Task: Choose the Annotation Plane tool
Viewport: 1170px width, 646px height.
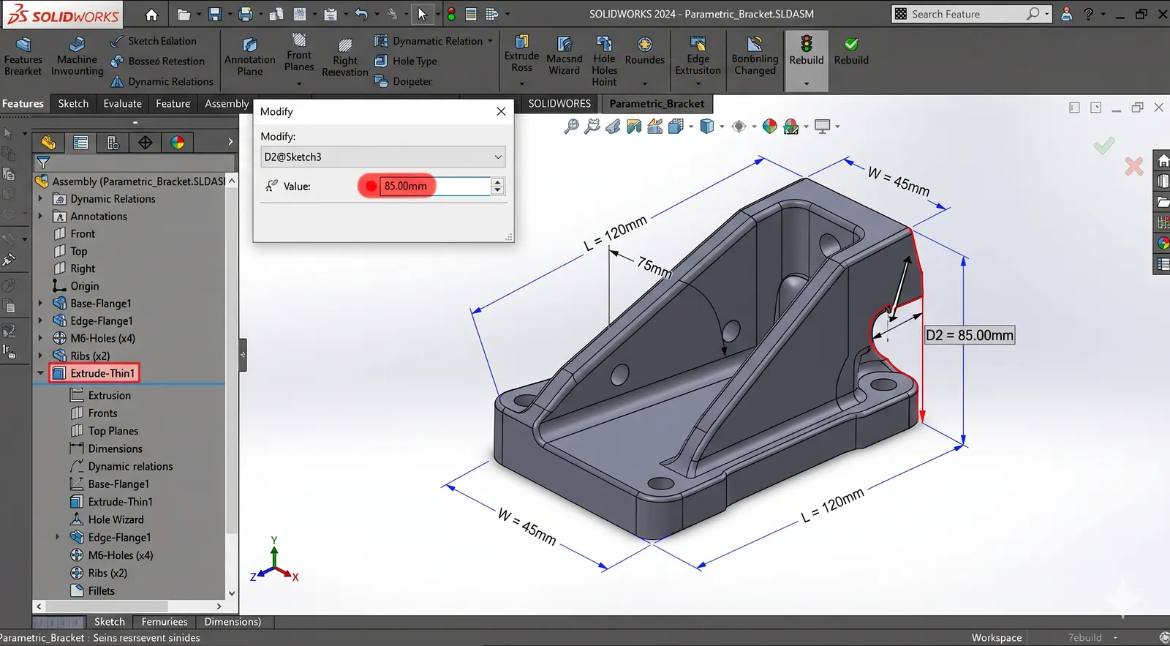Action: [249, 56]
